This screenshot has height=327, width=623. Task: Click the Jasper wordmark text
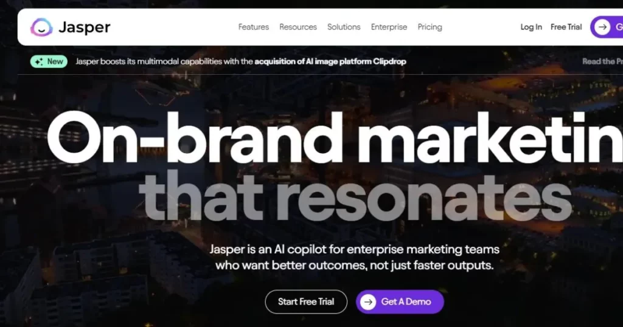coord(84,27)
